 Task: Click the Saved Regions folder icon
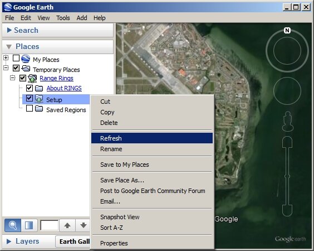pyautogui.click(x=39, y=109)
